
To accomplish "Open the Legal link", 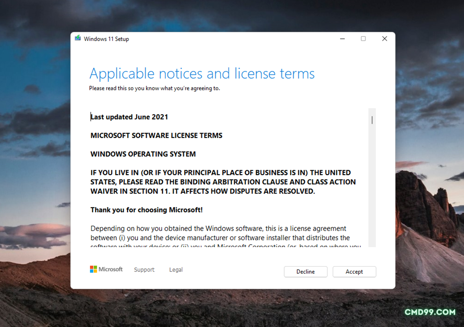I will tap(176, 269).
